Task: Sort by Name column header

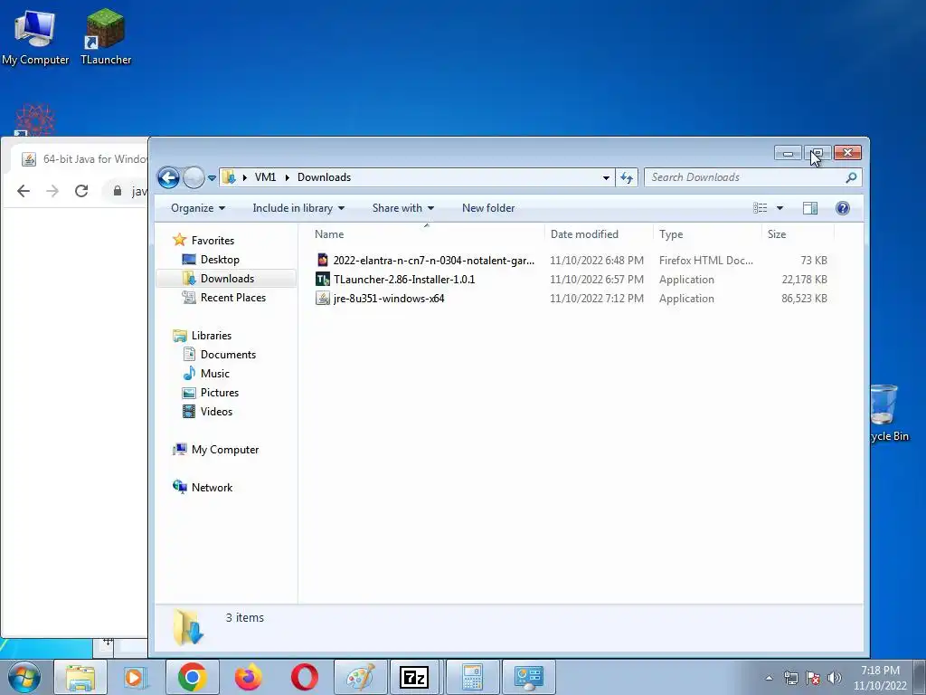Action: tap(426, 234)
